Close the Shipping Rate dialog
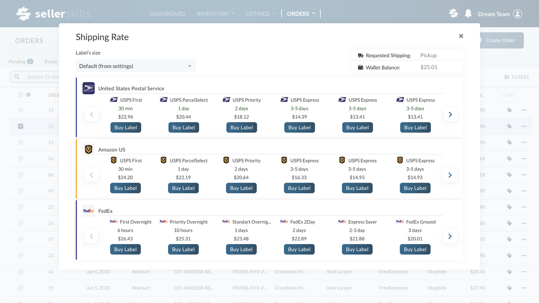This screenshot has height=303, width=539. tap(461, 36)
